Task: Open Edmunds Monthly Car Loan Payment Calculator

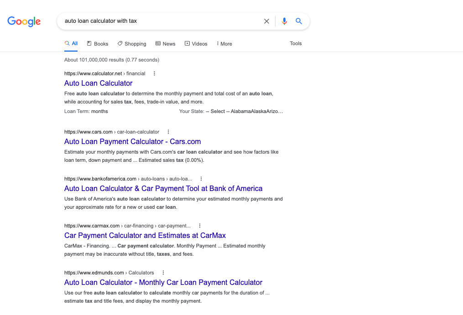Action: click(163, 283)
